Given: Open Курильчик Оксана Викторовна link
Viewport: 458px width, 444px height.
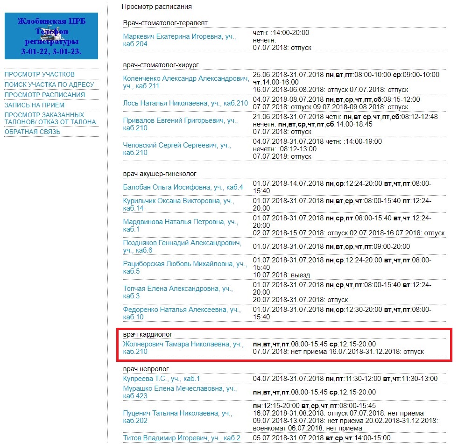Looking at the screenshot, I should tap(178, 204).
